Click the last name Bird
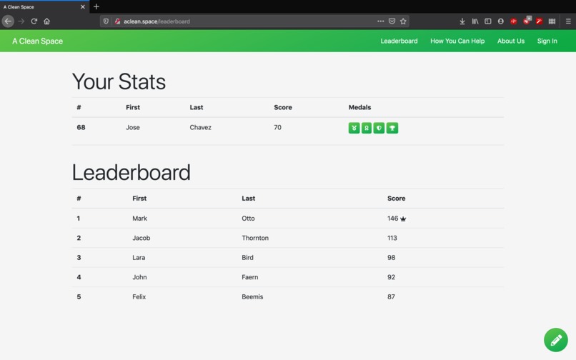The width and height of the screenshot is (576, 360). tap(247, 258)
